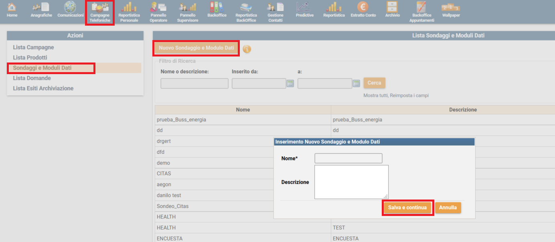Open Reportistica BackOffice
This screenshot has width=555, height=242.
tap(246, 12)
